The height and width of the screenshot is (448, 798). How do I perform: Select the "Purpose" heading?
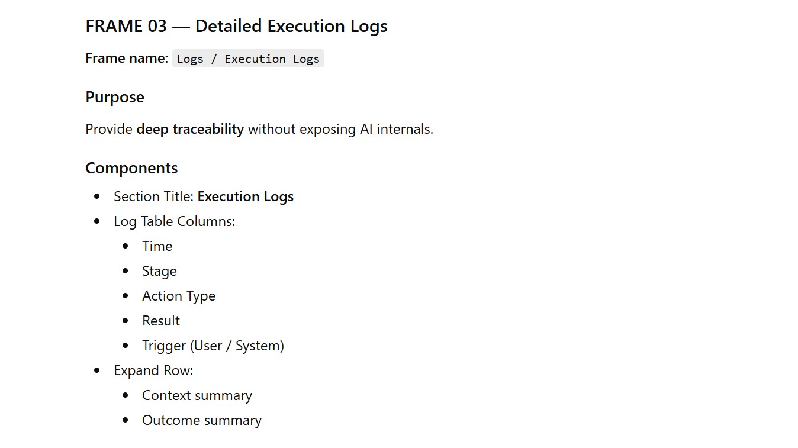pos(115,97)
